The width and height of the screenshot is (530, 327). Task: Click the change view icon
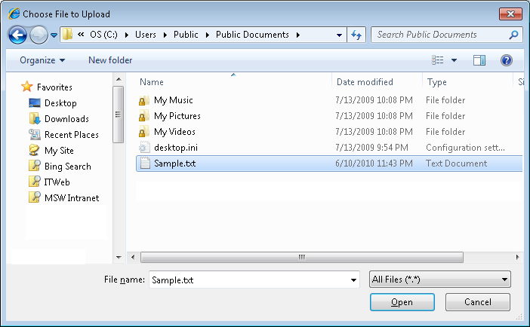pyautogui.click(x=437, y=60)
